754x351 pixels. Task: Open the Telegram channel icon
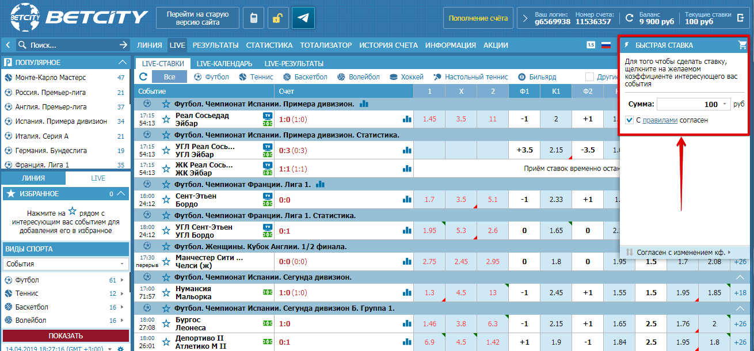pos(303,18)
